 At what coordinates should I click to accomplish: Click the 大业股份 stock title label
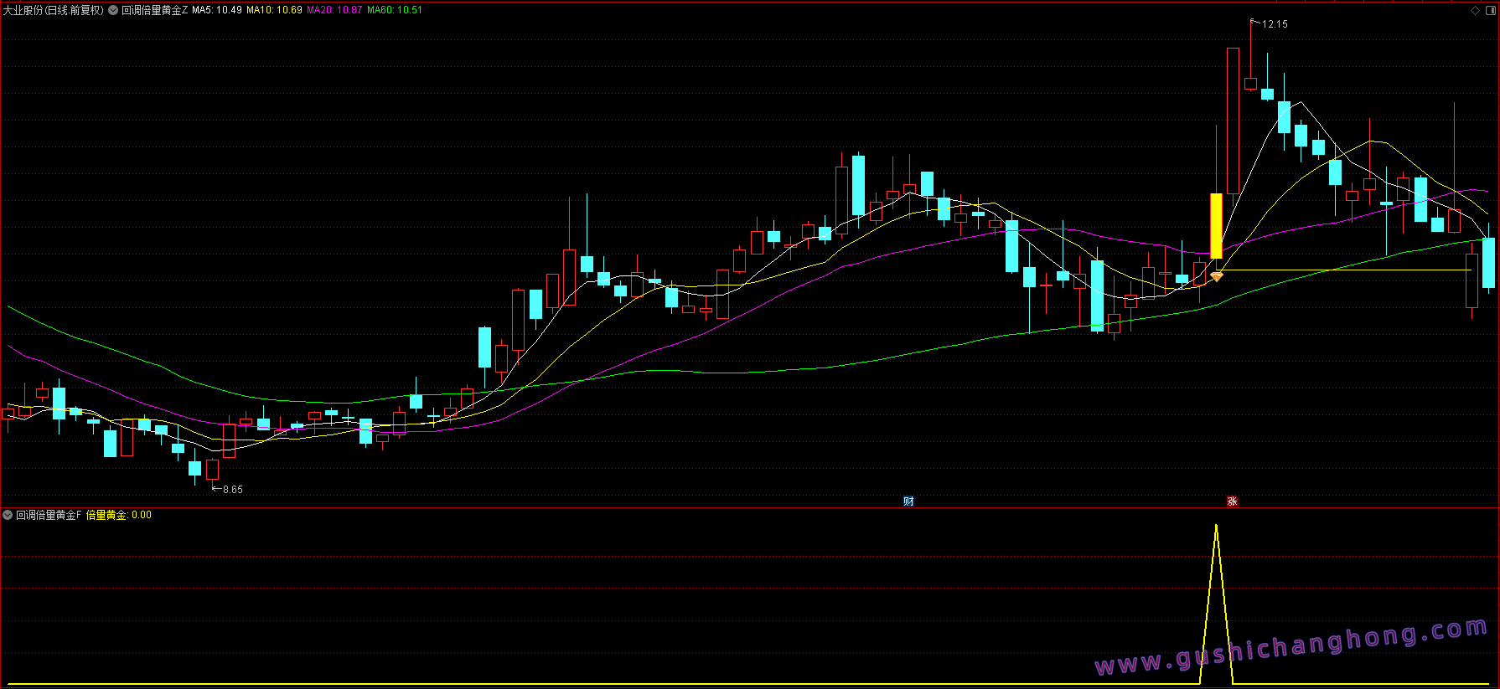click(53, 10)
